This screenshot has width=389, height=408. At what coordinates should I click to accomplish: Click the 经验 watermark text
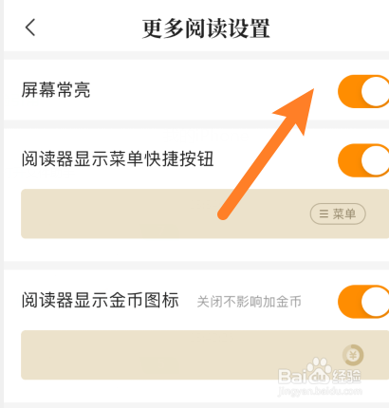pyautogui.click(x=346, y=377)
